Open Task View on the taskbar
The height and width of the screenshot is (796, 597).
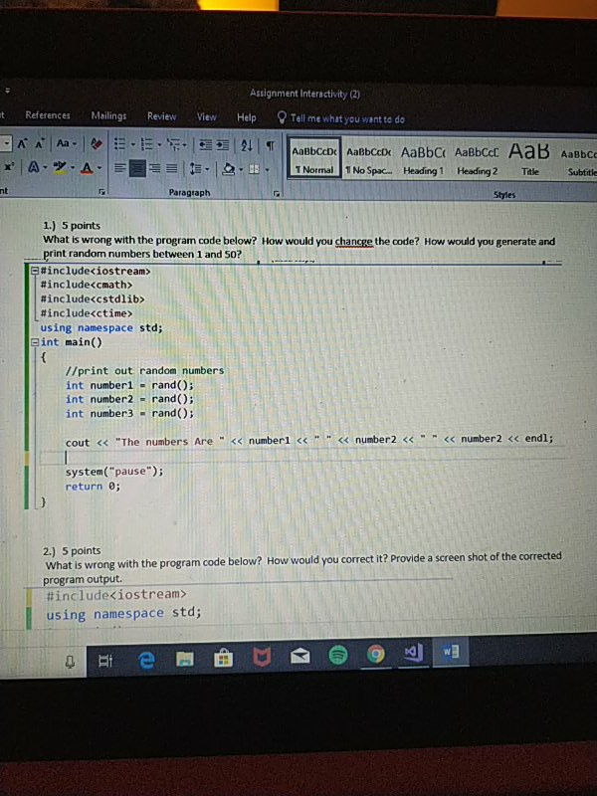(x=105, y=661)
